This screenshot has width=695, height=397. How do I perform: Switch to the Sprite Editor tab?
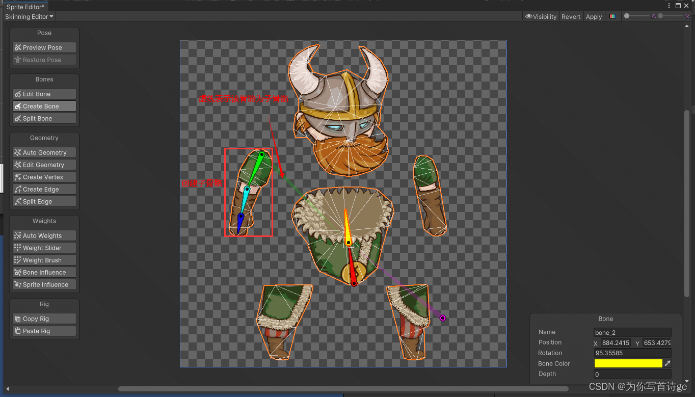click(x=25, y=7)
